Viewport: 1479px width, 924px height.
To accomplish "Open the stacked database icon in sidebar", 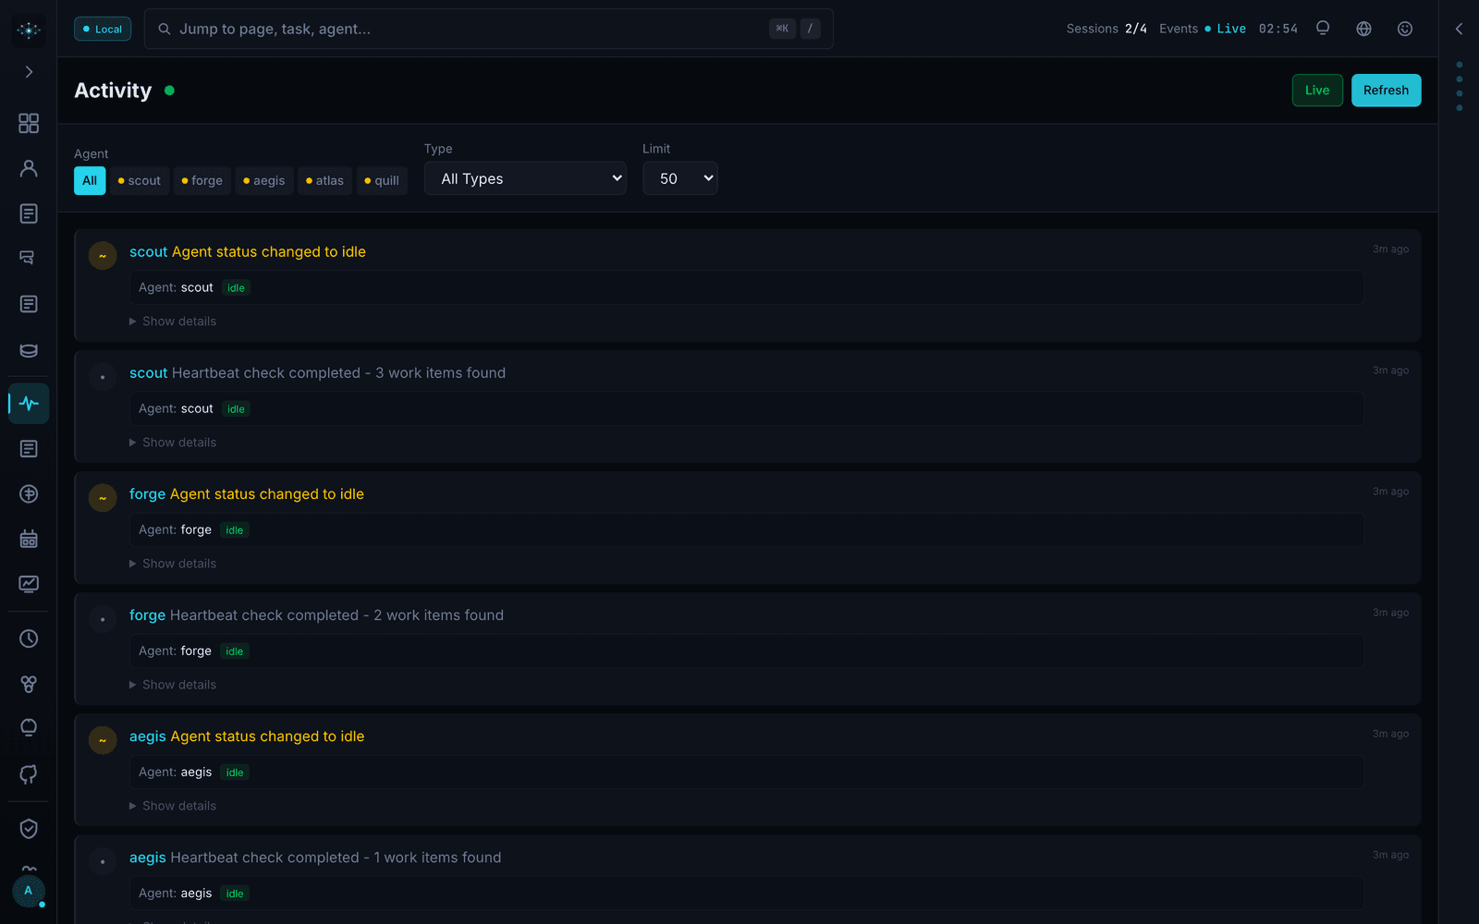I will (x=29, y=350).
